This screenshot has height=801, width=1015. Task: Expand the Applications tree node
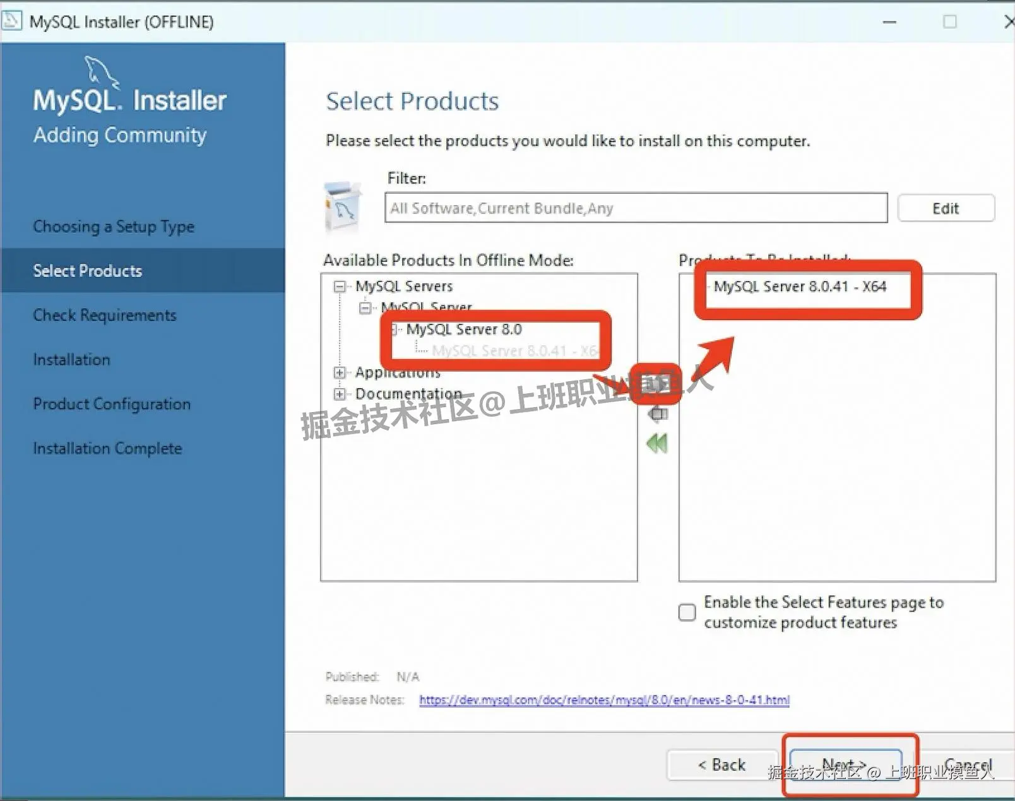click(x=340, y=372)
